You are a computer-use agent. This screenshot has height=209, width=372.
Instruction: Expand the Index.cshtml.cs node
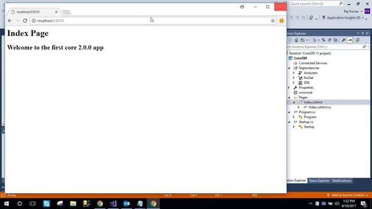pyautogui.click(x=298, y=107)
